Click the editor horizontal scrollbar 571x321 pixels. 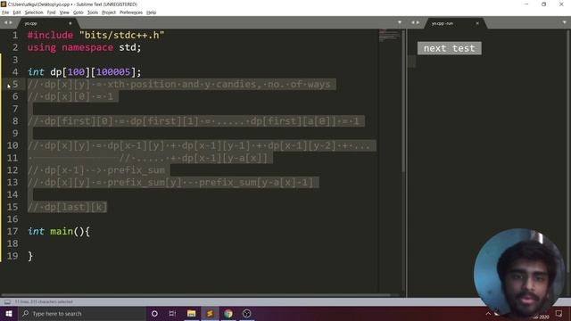click(x=195, y=295)
